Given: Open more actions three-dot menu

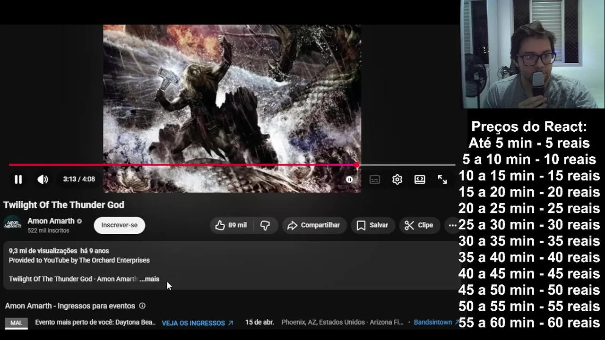Looking at the screenshot, I should point(452,225).
